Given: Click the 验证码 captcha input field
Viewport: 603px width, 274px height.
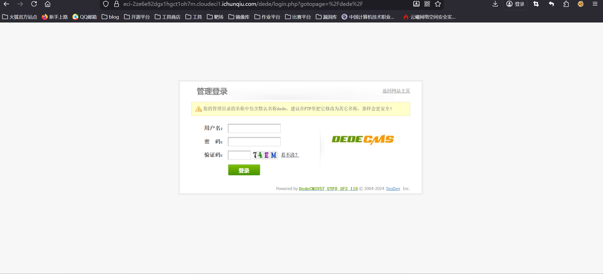Looking at the screenshot, I should pos(239,155).
